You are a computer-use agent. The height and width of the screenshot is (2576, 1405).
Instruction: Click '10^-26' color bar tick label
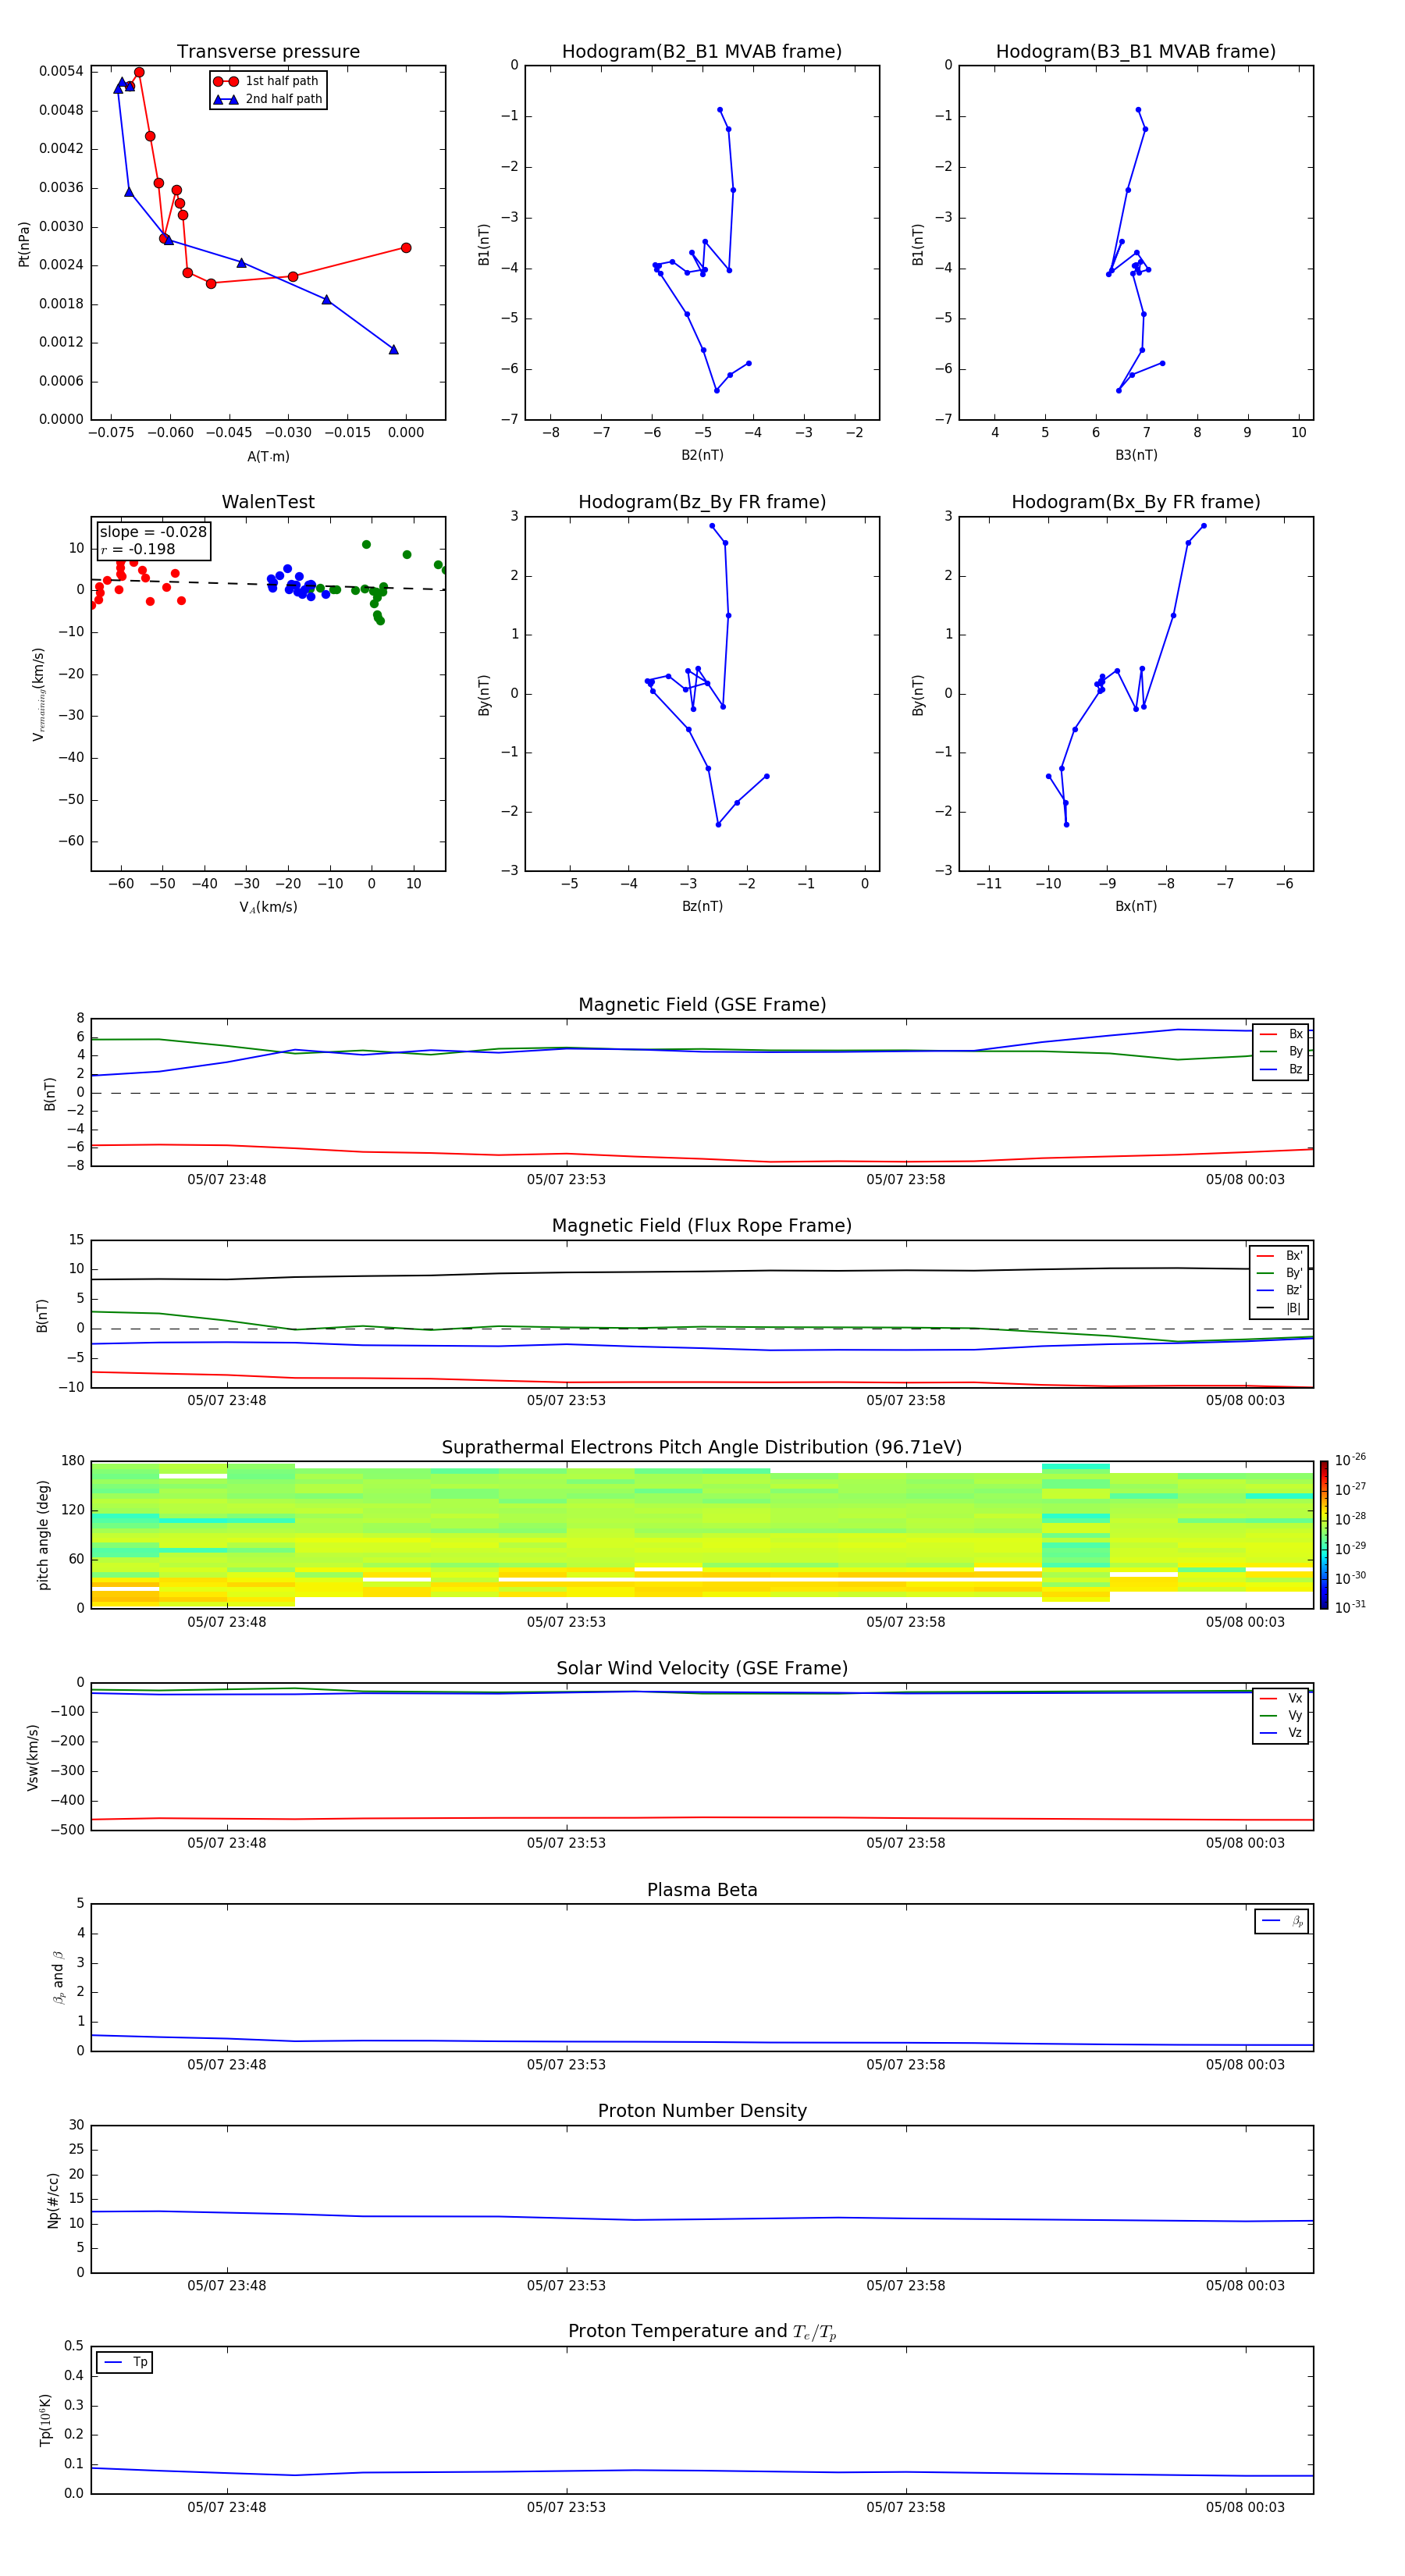coord(1350,1460)
